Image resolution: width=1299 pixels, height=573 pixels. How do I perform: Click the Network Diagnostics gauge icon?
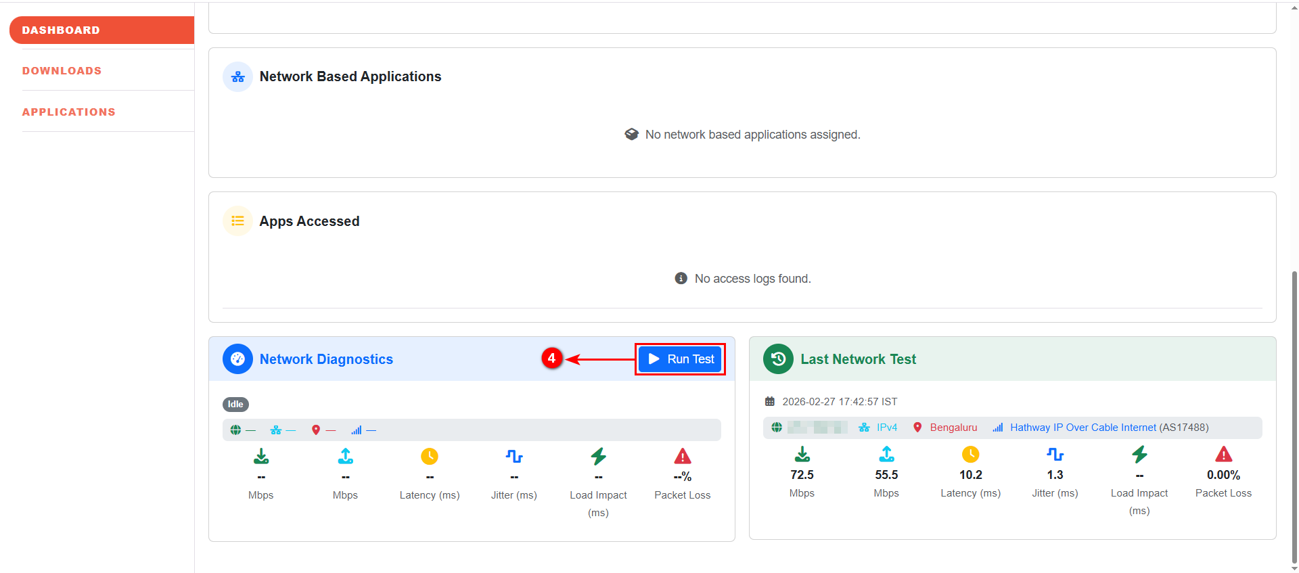pos(237,359)
